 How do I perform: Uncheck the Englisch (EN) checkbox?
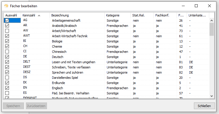[x=7, y=88]
